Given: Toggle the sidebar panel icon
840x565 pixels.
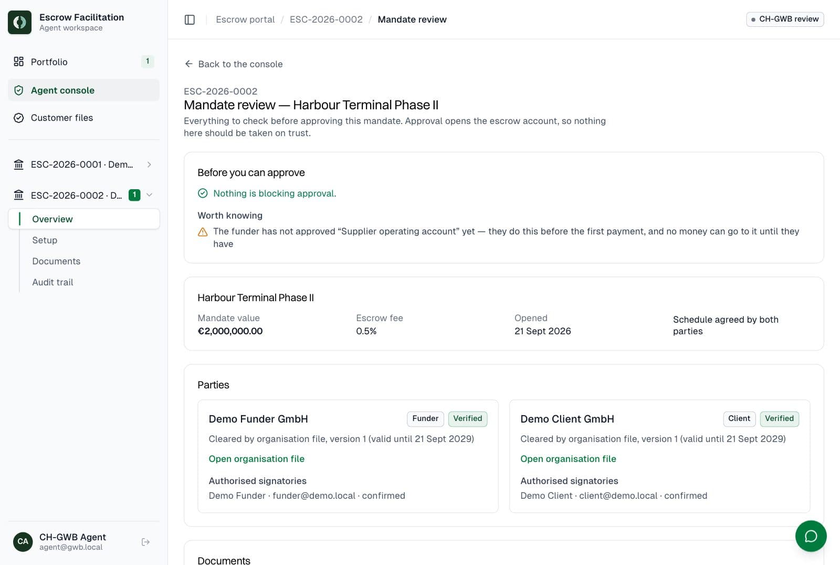Looking at the screenshot, I should pyautogui.click(x=190, y=19).
